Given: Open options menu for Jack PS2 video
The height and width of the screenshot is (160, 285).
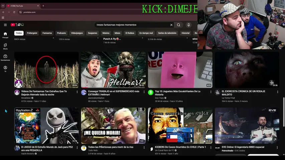Looking at the screenshot, I should click(77, 148).
